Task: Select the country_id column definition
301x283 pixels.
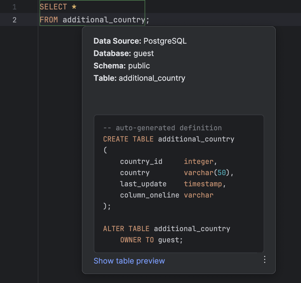Action: pyautogui.click(x=141, y=161)
